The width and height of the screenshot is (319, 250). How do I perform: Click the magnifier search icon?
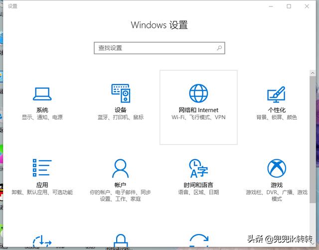(219, 48)
